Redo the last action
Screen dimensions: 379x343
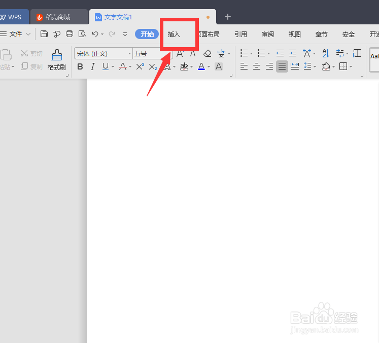(x=112, y=34)
